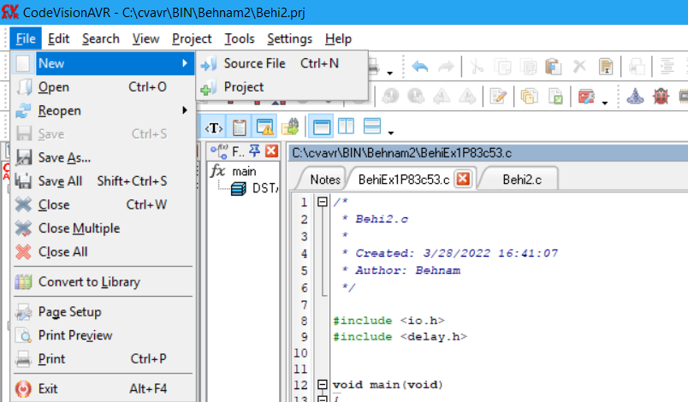Image resolution: width=688 pixels, height=402 pixels.
Task: Open the Settings menu
Action: point(289,38)
